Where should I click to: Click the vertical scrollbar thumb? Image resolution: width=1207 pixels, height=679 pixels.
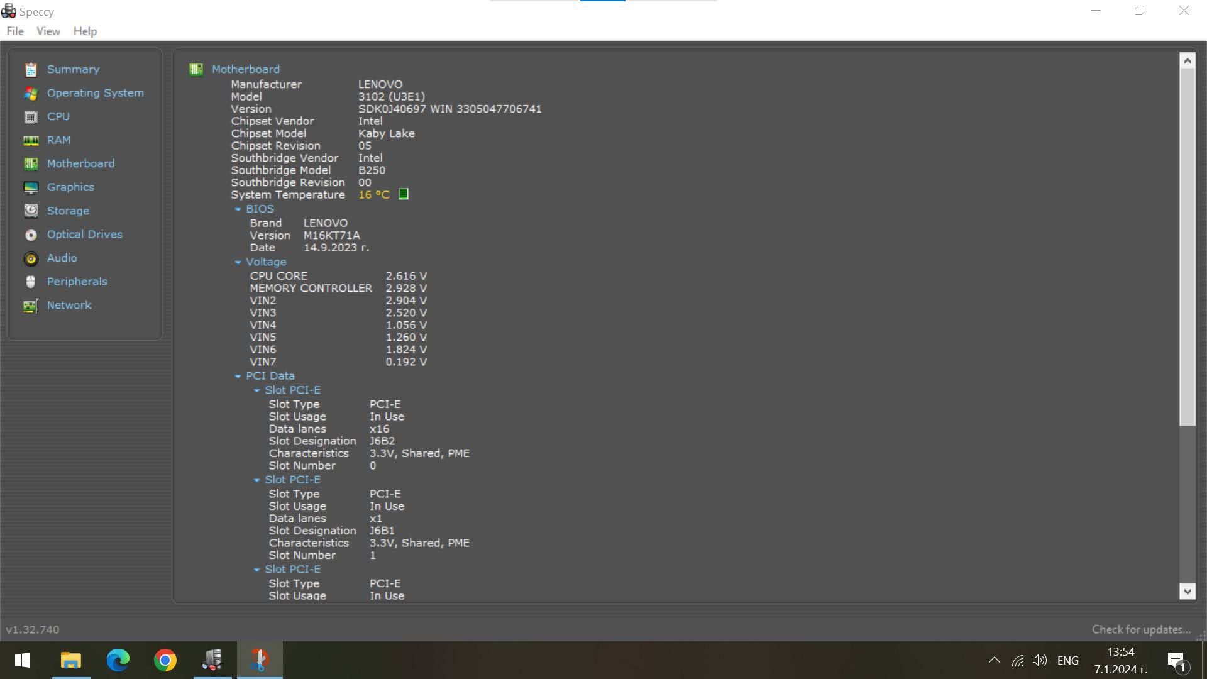coord(1188,248)
